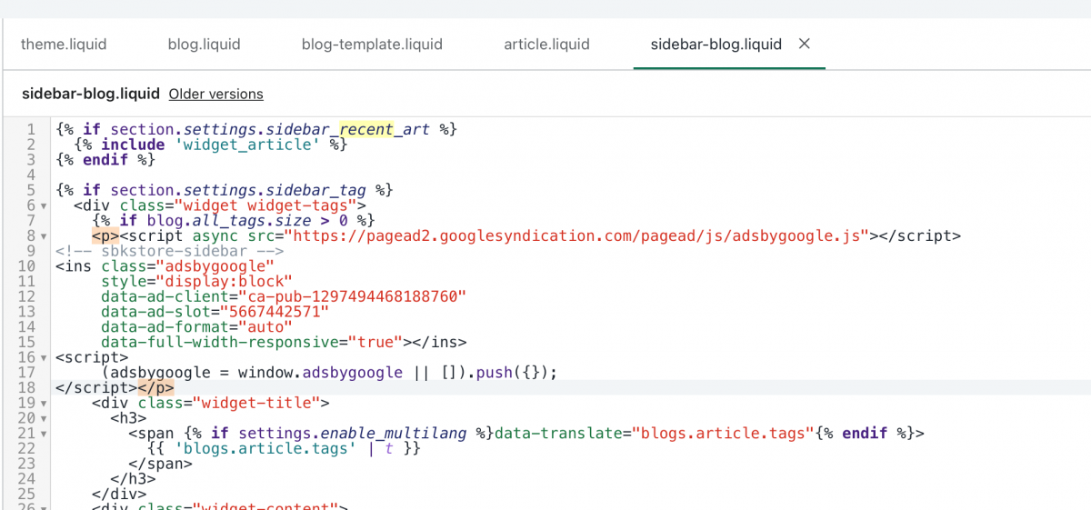Image resolution: width=1091 pixels, height=510 pixels.
Task: Click the opening h3 tag on line 20
Action: tap(128, 418)
